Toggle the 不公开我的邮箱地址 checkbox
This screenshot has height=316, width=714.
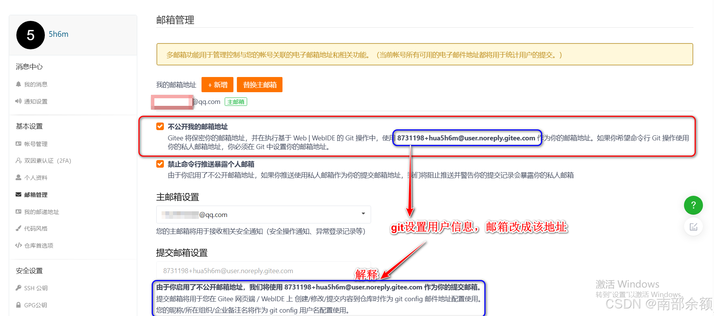point(160,126)
